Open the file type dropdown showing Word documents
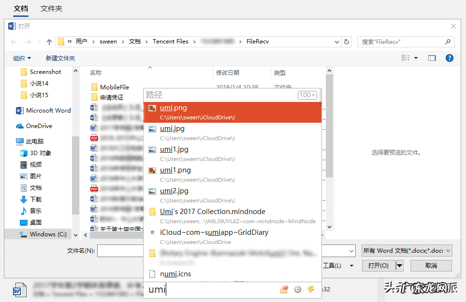 pos(407,251)
